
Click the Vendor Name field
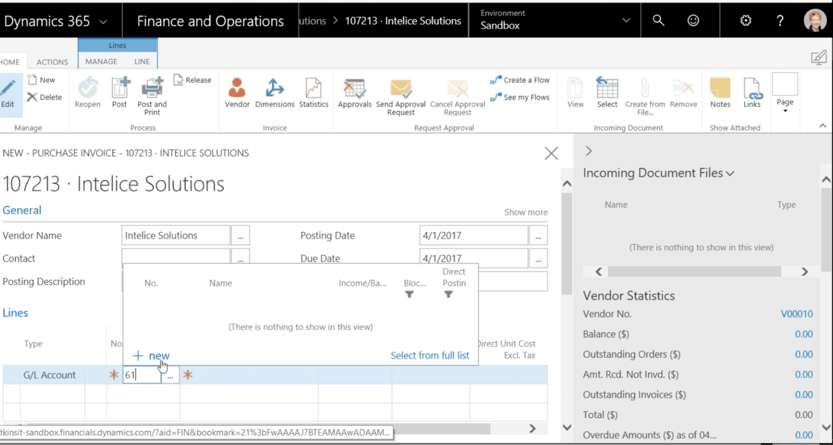point(176,235)
